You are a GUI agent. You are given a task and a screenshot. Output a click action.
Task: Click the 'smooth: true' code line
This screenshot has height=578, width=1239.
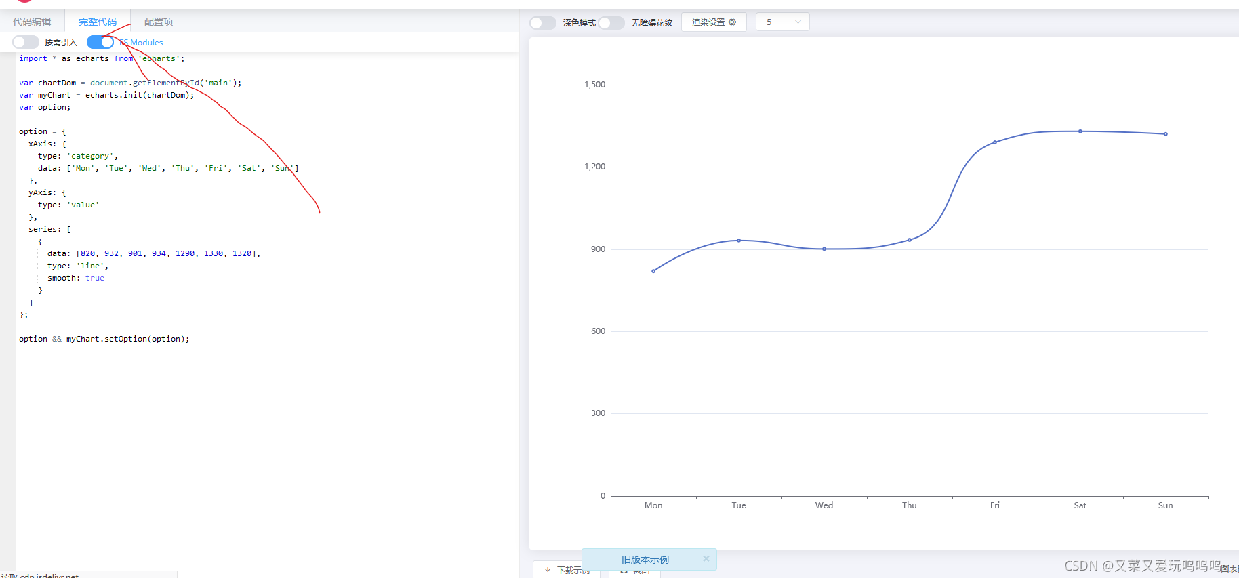pos(76,278)
